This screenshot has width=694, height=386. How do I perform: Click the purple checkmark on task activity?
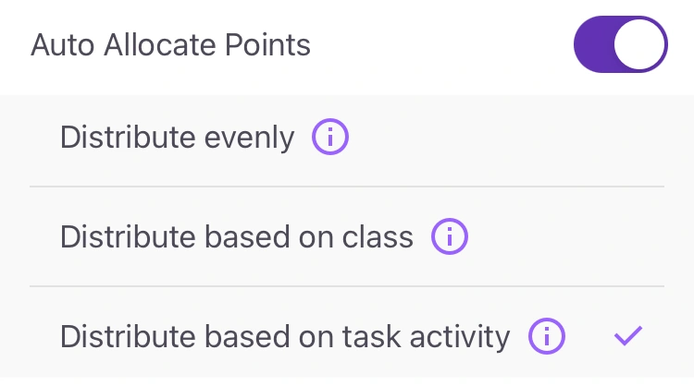628,337
